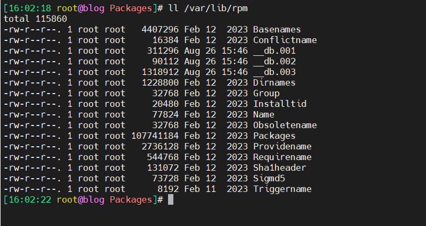Click the Packages file name in listing
Image resolution: width=426 pixels, height=226 pixels.
274,136
